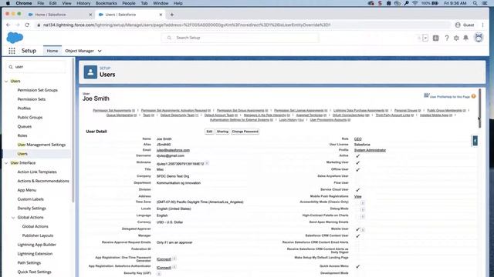
Task: Open Spotlight search in the menu bar
Action: tap(475, 3)
